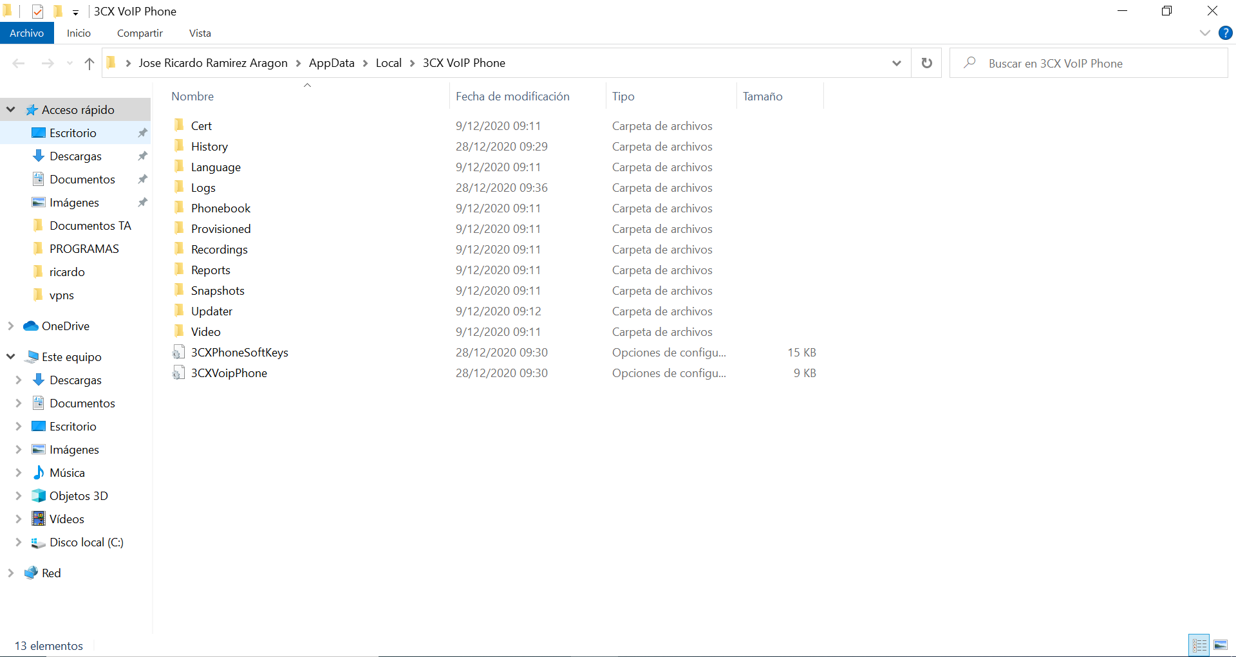The width and height of the screenshot is (1236, 657).
Task: Click the Vídeos film icon
Action: coord(39,519)
